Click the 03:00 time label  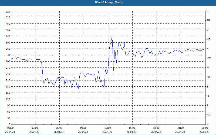pyautogui.click(x=35, y=128)
